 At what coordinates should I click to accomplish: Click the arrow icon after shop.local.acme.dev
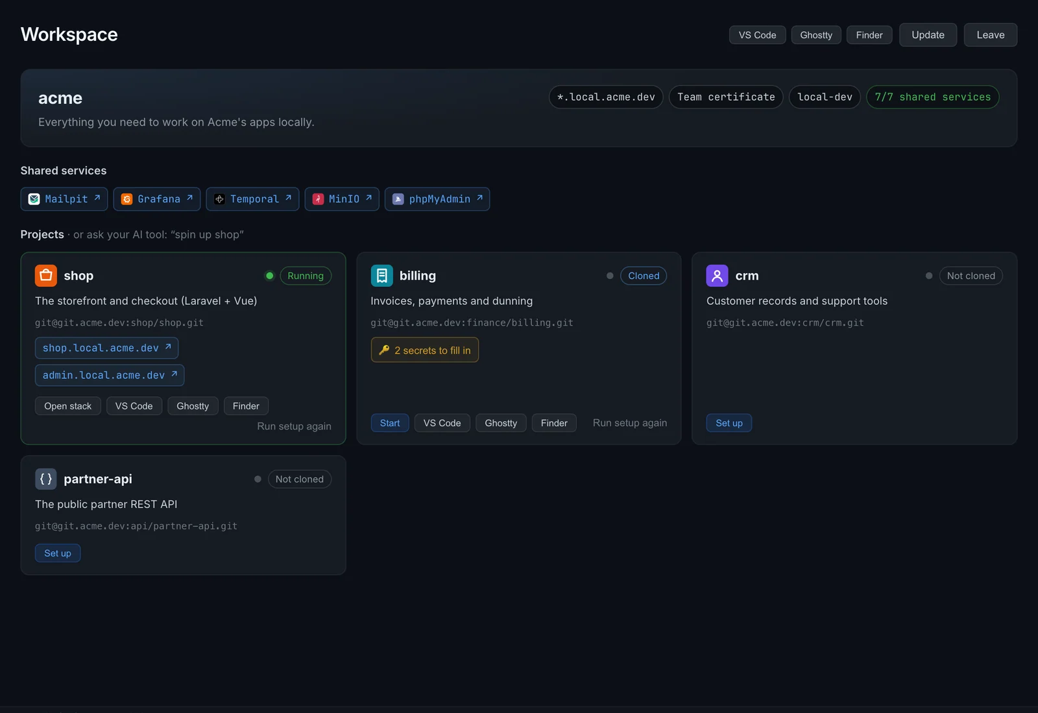(168, 347)
